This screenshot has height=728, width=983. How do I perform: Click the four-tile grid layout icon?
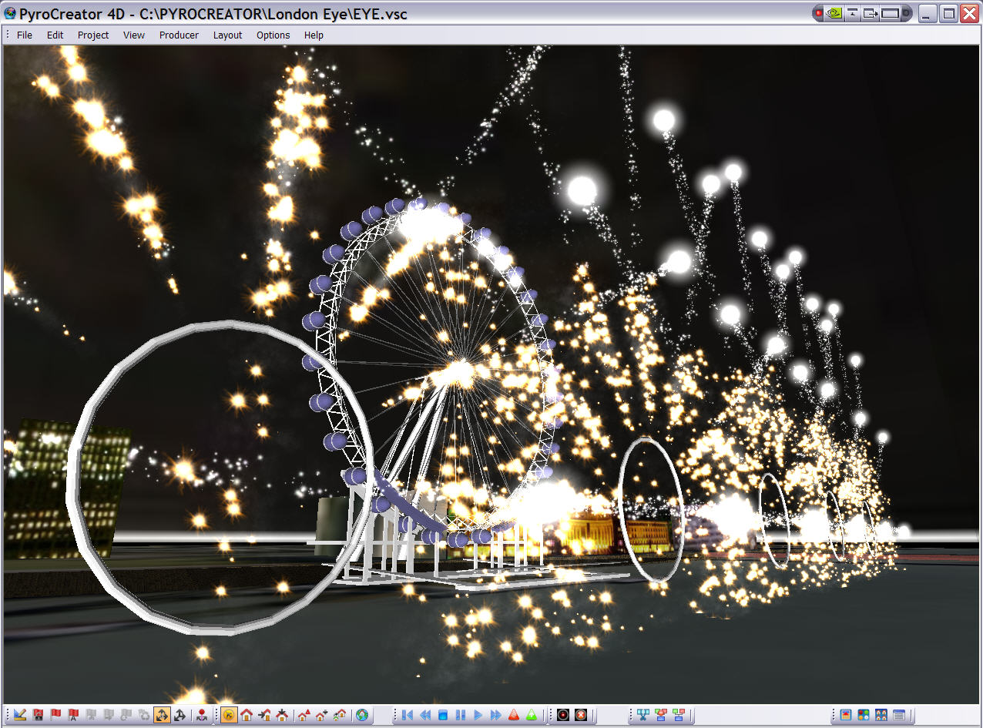click(x=881, y=715)
